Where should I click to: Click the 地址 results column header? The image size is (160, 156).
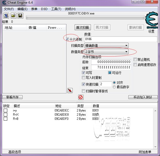point(15,27)
